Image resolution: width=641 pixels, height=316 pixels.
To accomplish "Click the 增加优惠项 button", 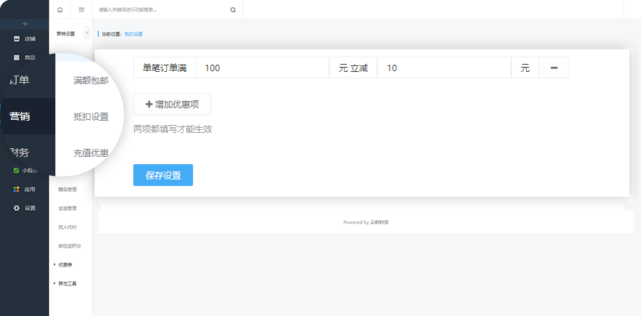I will coord(172,104).
